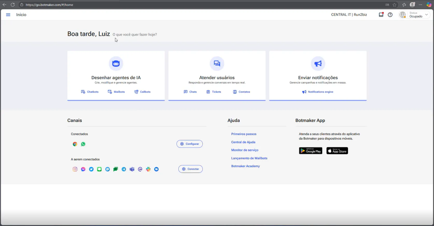This screenshot has height=226, width=434.
Task: Open the Botmaker Academy help link
Action: click(246, 166)
